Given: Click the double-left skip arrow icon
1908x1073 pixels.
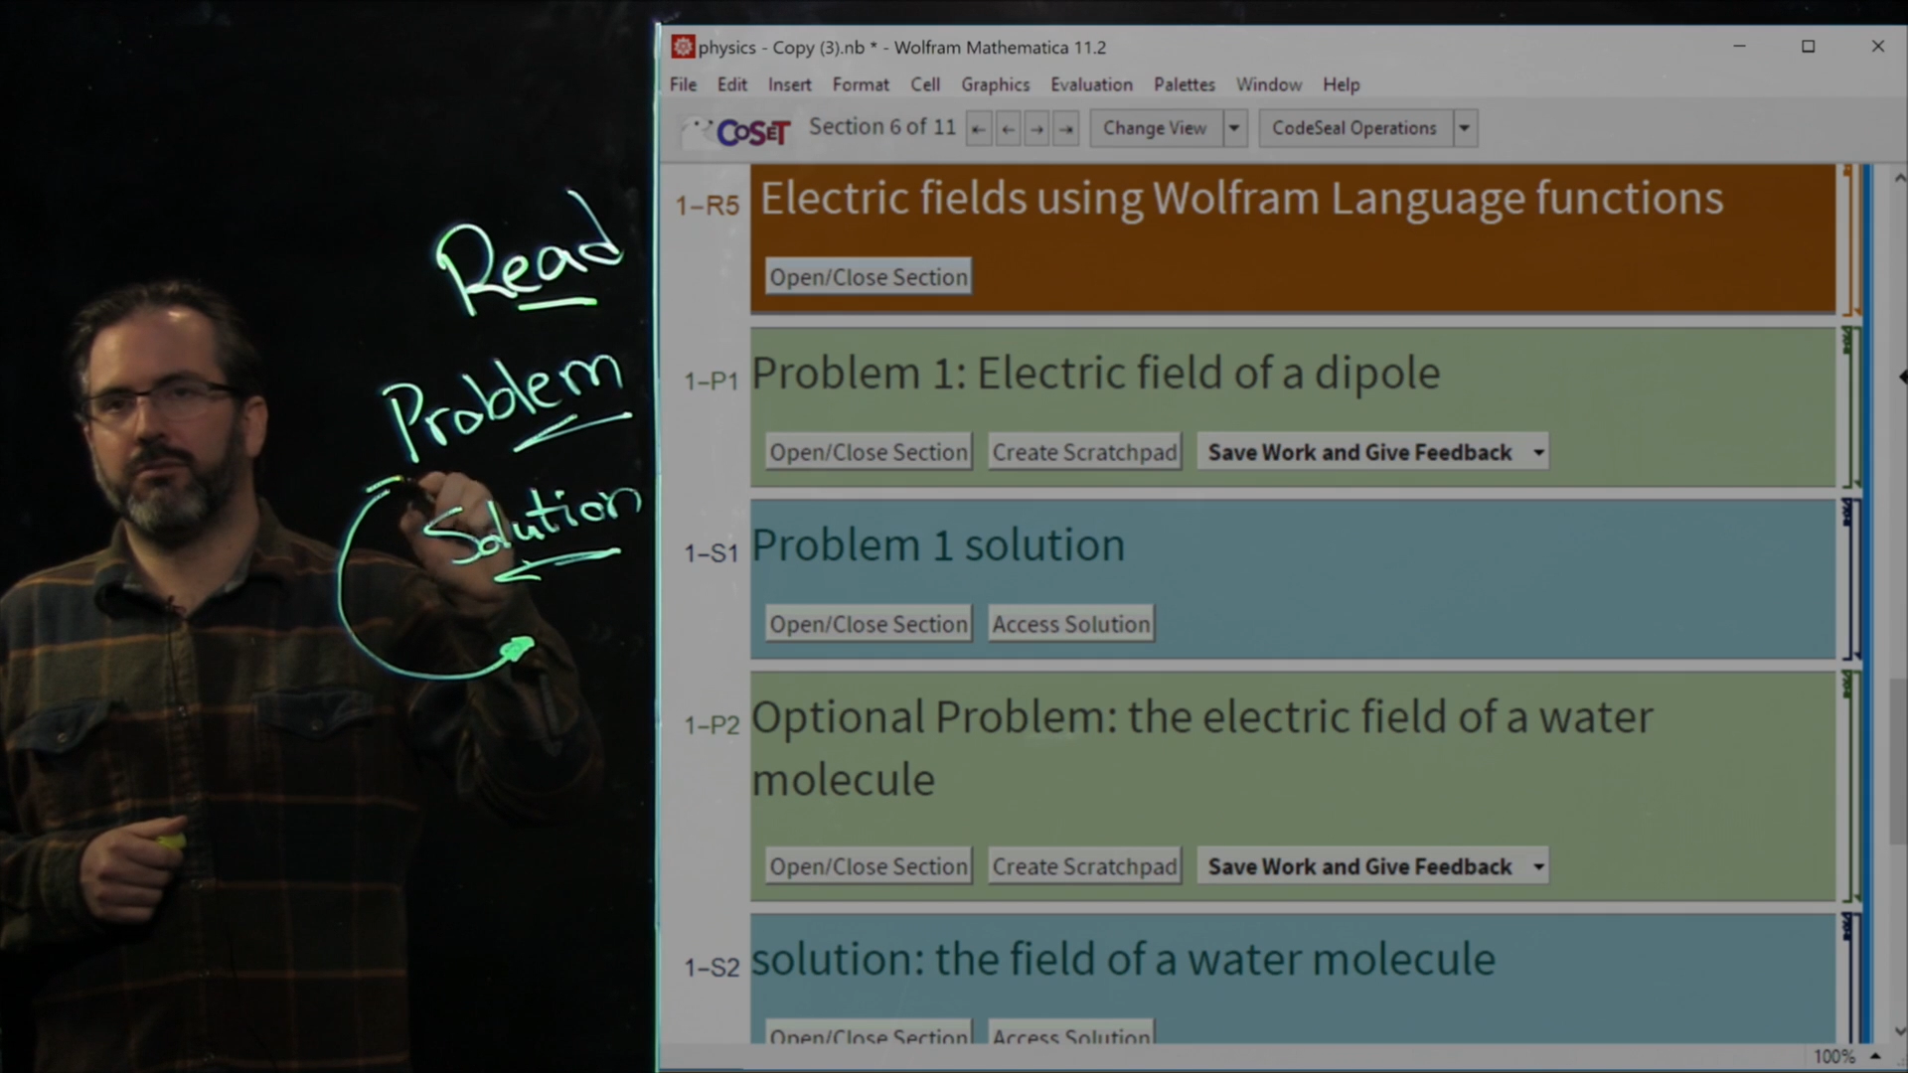Looking at the screenshot, I should click(x=979, y=127).
